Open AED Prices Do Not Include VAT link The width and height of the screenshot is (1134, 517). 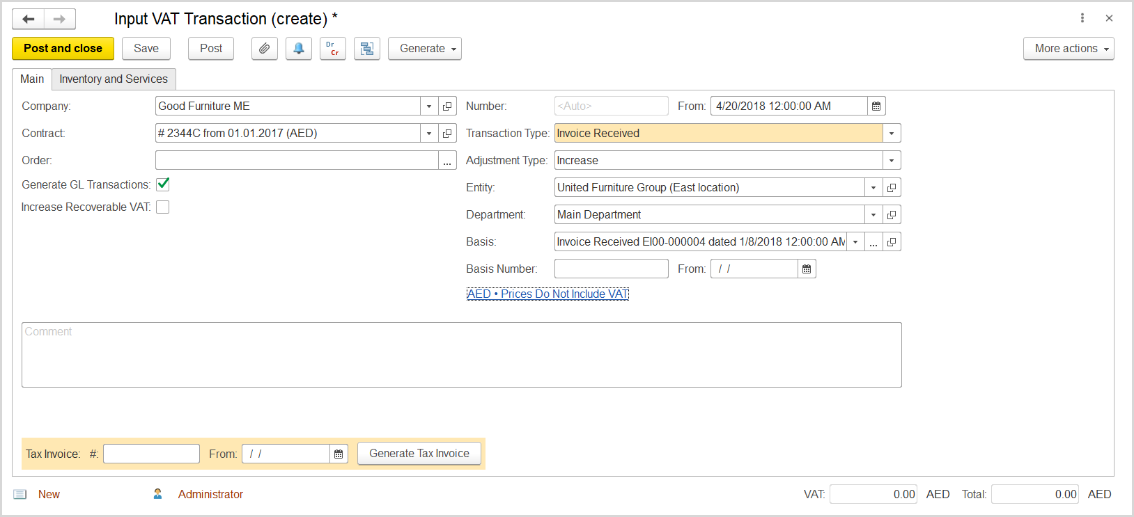pyautogui.click(x=547, y=294)
